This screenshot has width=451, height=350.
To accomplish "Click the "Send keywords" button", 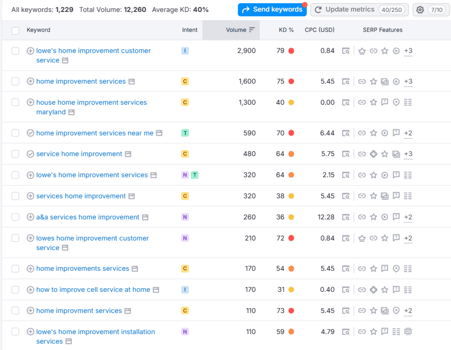I will 272,9.
